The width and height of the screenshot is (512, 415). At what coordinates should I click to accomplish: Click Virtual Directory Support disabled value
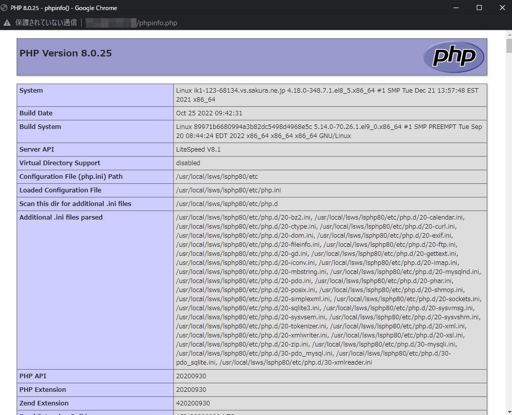tap(188, 163)
